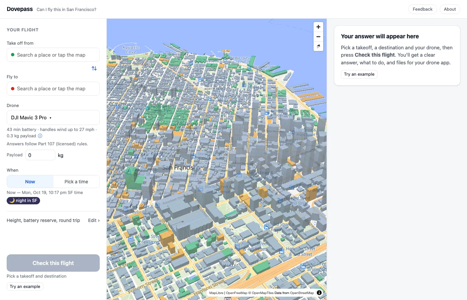Try an example in the answer panel
Image resolution: width=467 pixels, height=300 pixels.
click(359, 74)
